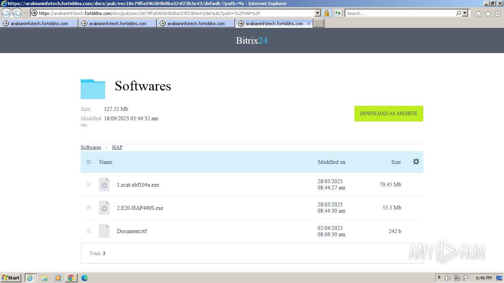Click the browser Forward arrow button
The height and width of the screenshot is (283, 504).
pyautogui.click(x=17, y=13)
